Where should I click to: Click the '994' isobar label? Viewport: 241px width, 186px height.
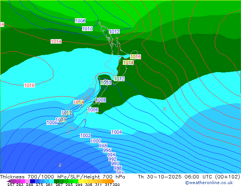(x=111, y=155)
